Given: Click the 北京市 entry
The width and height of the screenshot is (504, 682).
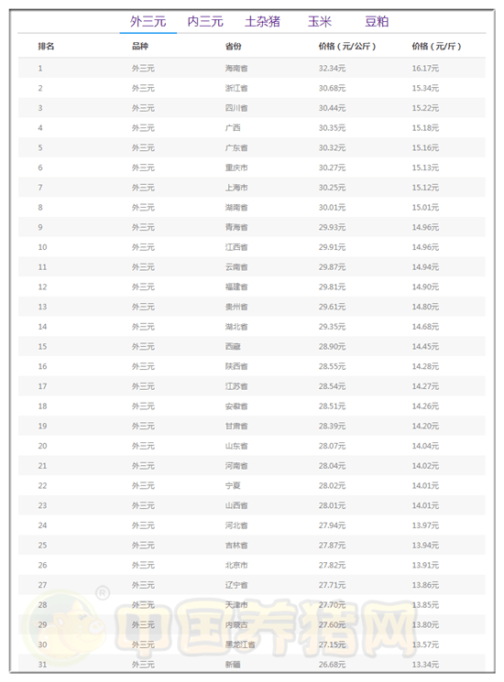Looking at the screenshot, I should [236, 565].
